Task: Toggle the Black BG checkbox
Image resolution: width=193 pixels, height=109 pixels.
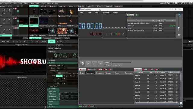Action: tap(57, 86)
